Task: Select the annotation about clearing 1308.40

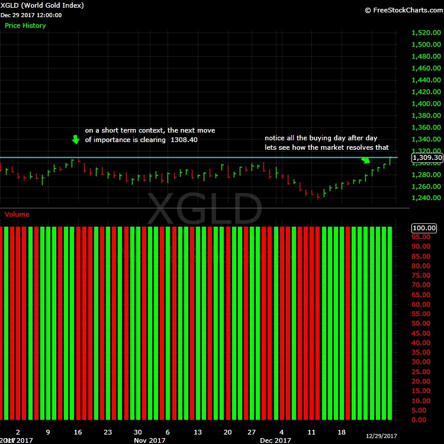Action: pyautogui.click(x=150, y=135)
